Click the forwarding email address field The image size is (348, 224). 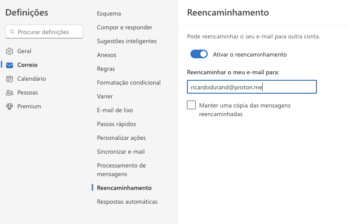coord(251,87)
